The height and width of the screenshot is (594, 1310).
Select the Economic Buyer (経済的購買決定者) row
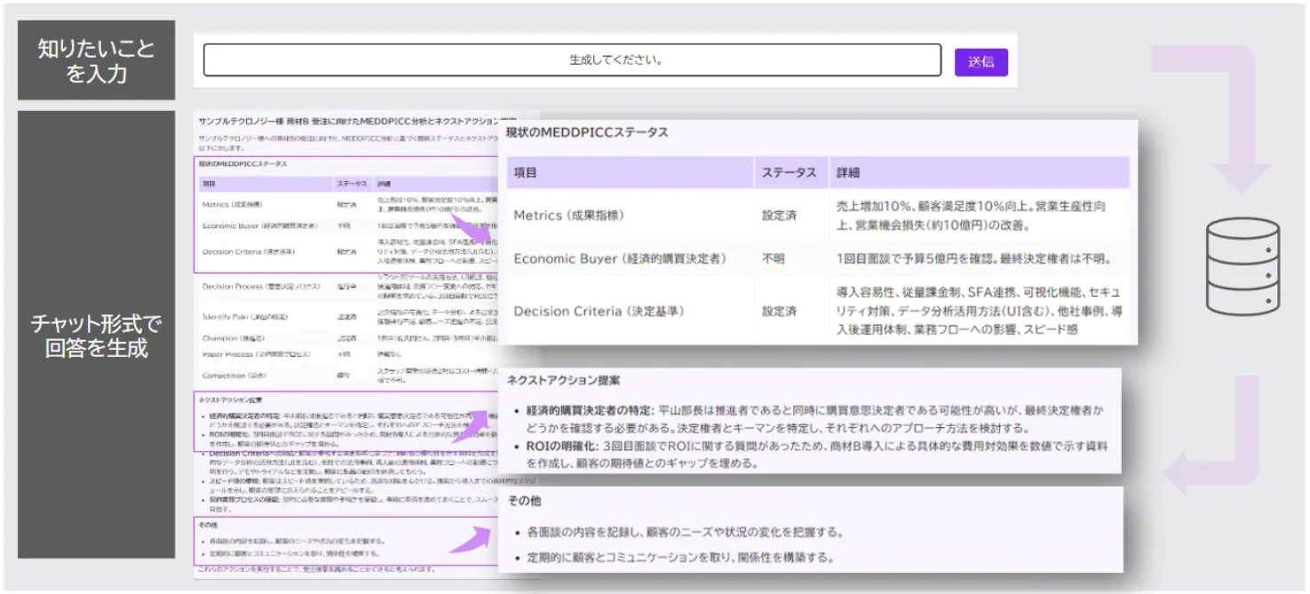click(x=818, y=258)
